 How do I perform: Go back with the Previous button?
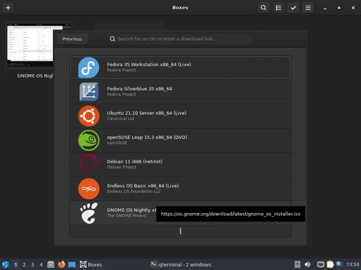pos(72,39)
